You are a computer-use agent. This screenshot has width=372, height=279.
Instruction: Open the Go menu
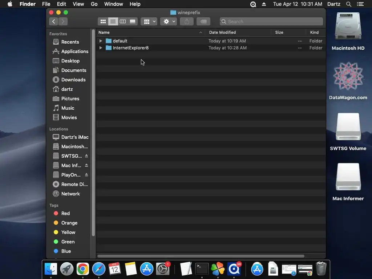(x=94, y=4)
